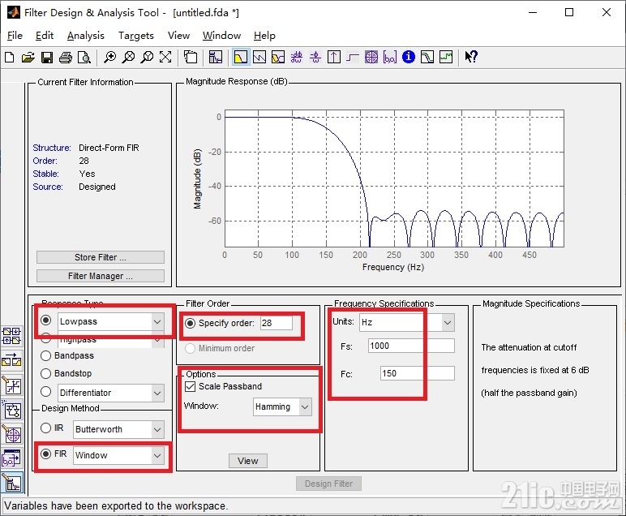Activate the What's This help pointer
The image size is (626, 516).
pos(471,57)
